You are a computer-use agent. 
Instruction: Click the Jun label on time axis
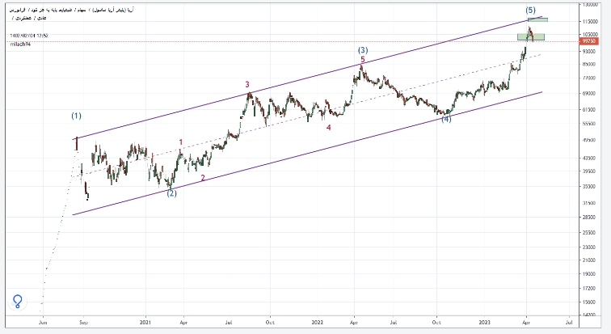[x=43, y=321]
